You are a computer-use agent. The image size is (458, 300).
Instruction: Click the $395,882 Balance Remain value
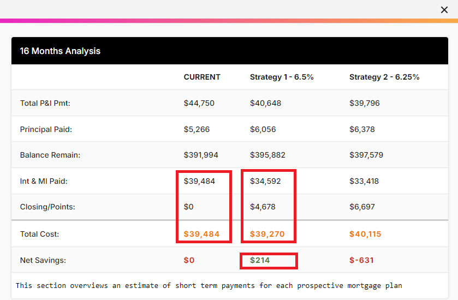[x=267, y=155]
